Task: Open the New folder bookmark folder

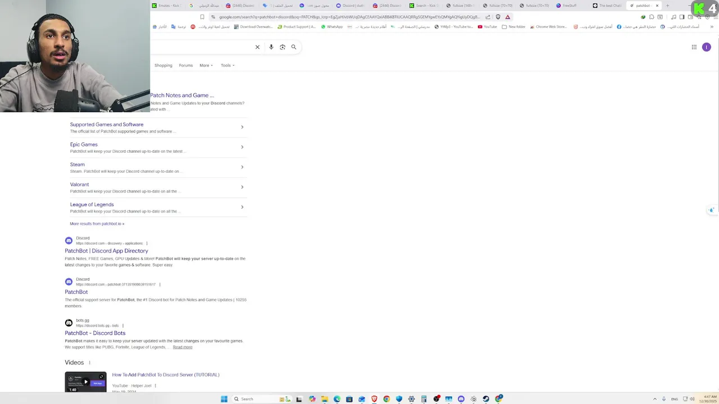Action: 513,27
